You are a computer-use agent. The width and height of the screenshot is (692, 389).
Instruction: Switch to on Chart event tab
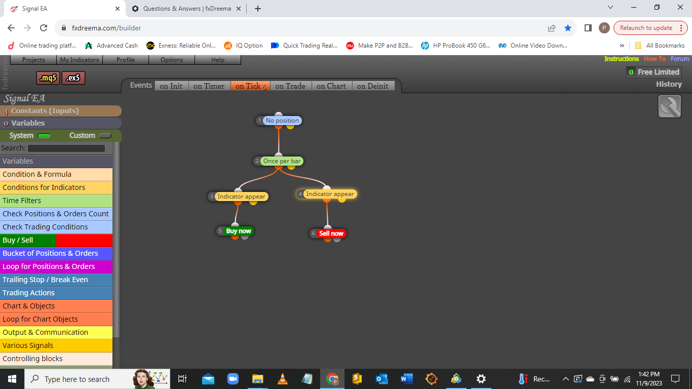[331, 86]
